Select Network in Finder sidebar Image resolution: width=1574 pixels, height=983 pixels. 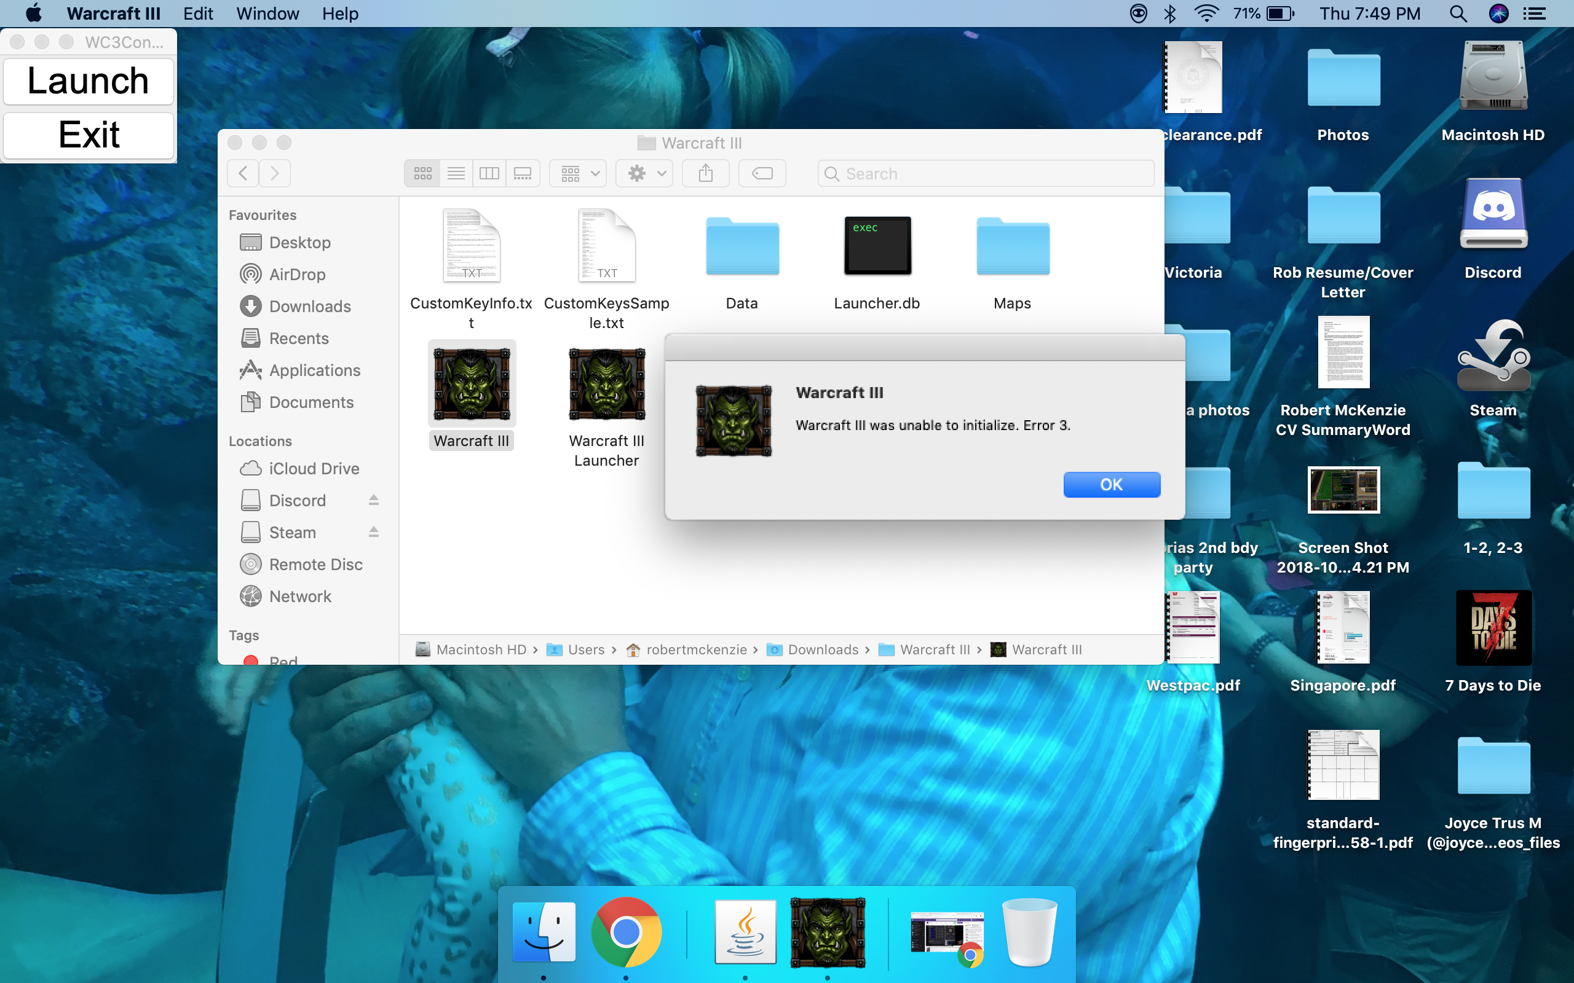tap(300, 596)
